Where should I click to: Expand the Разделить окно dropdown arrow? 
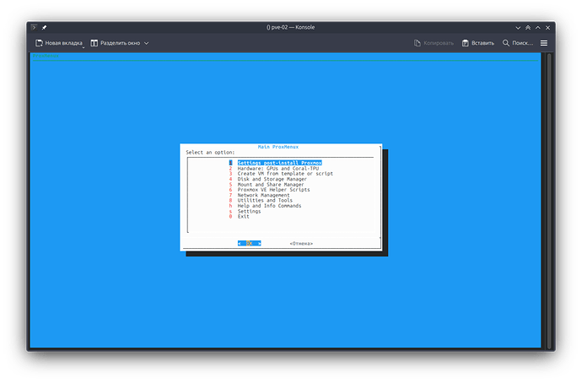click(146, 43)
